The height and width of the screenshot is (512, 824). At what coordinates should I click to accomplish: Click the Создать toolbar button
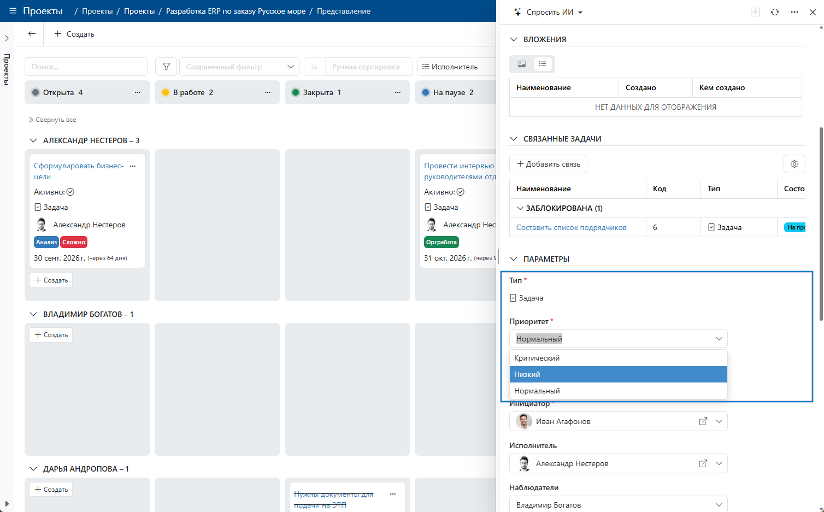tap(74, 34)
